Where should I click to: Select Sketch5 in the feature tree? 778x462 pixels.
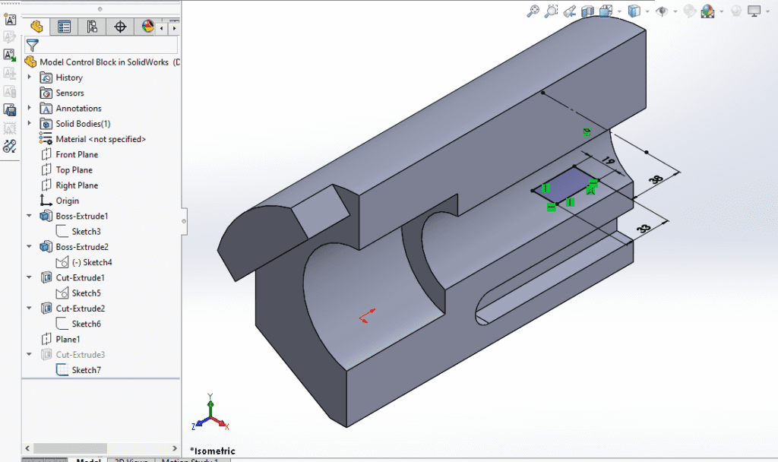(x=86, y=293)
